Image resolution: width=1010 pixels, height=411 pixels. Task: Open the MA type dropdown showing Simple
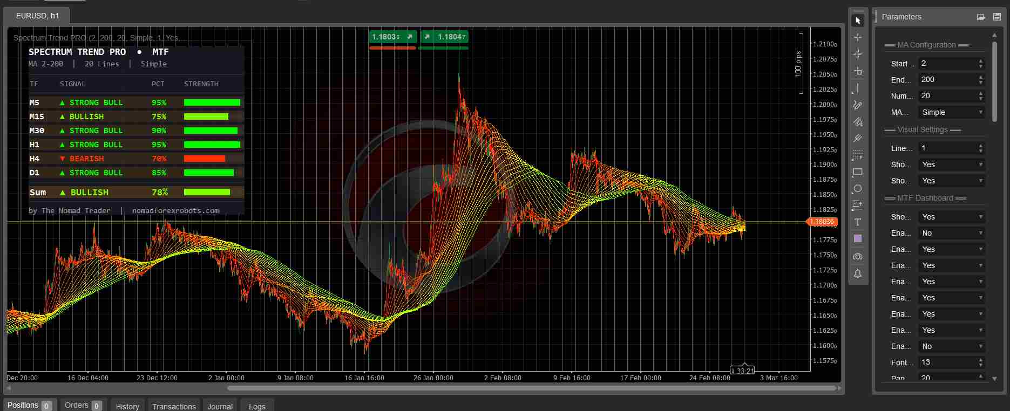click(x=952, y=112)
